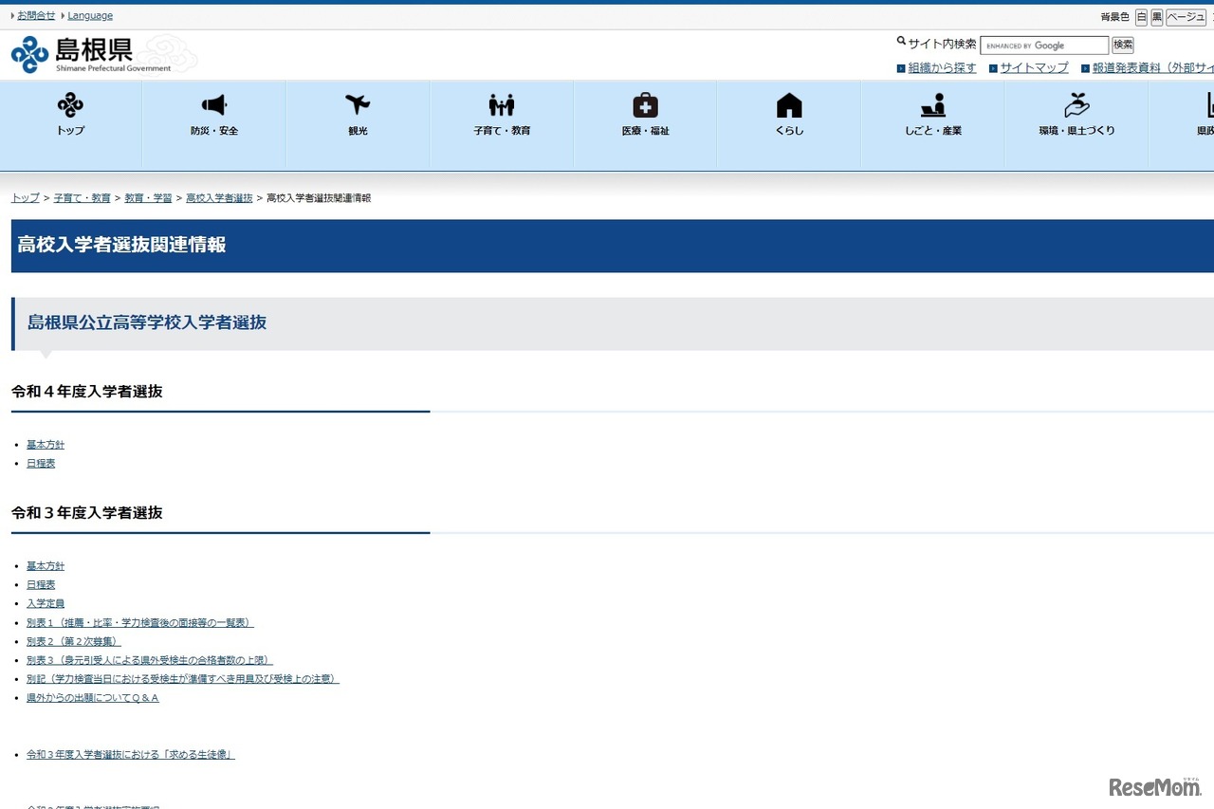The image size is (1214, 809).
Task: Select the しごと・産業 desk worker icon
Action: 933,104
